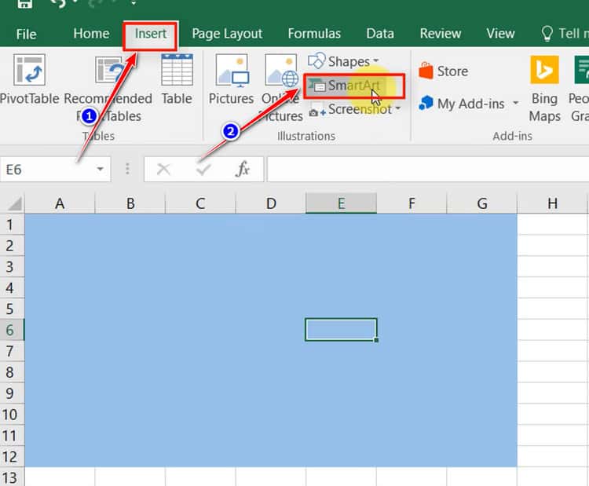Select row 13 header
The image size is (589, 486).
tap(12, 477)
